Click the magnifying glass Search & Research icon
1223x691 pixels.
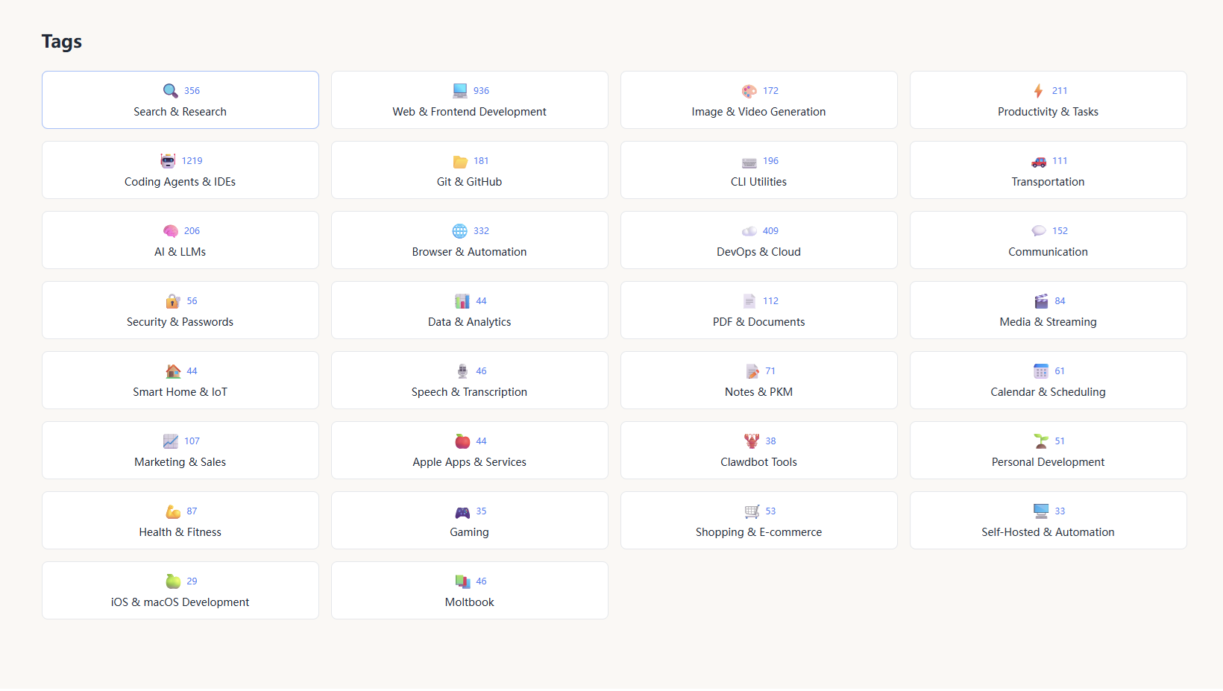[x=170, y=91]
